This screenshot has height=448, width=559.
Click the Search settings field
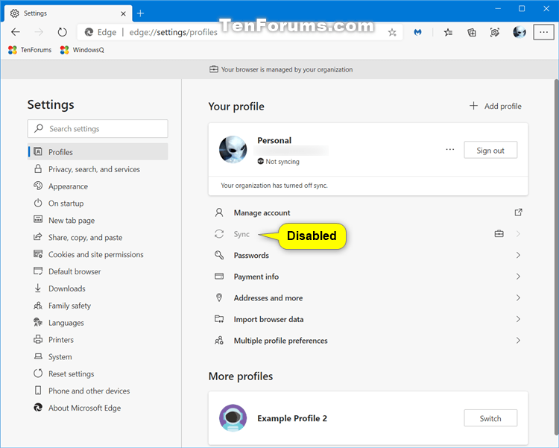pos(98,129)
